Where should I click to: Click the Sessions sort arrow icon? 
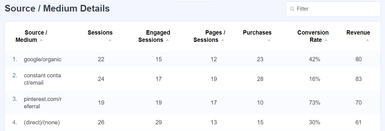[110, 40]
